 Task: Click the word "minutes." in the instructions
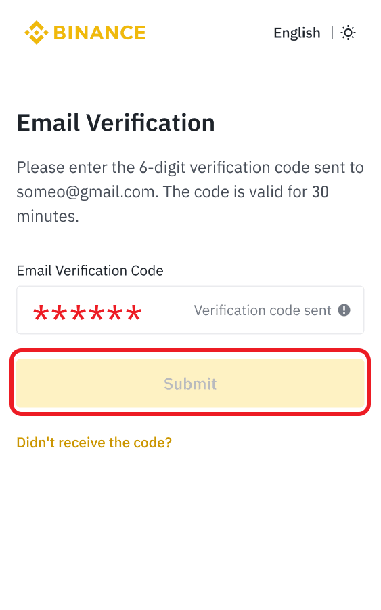(x=48, y=216)
